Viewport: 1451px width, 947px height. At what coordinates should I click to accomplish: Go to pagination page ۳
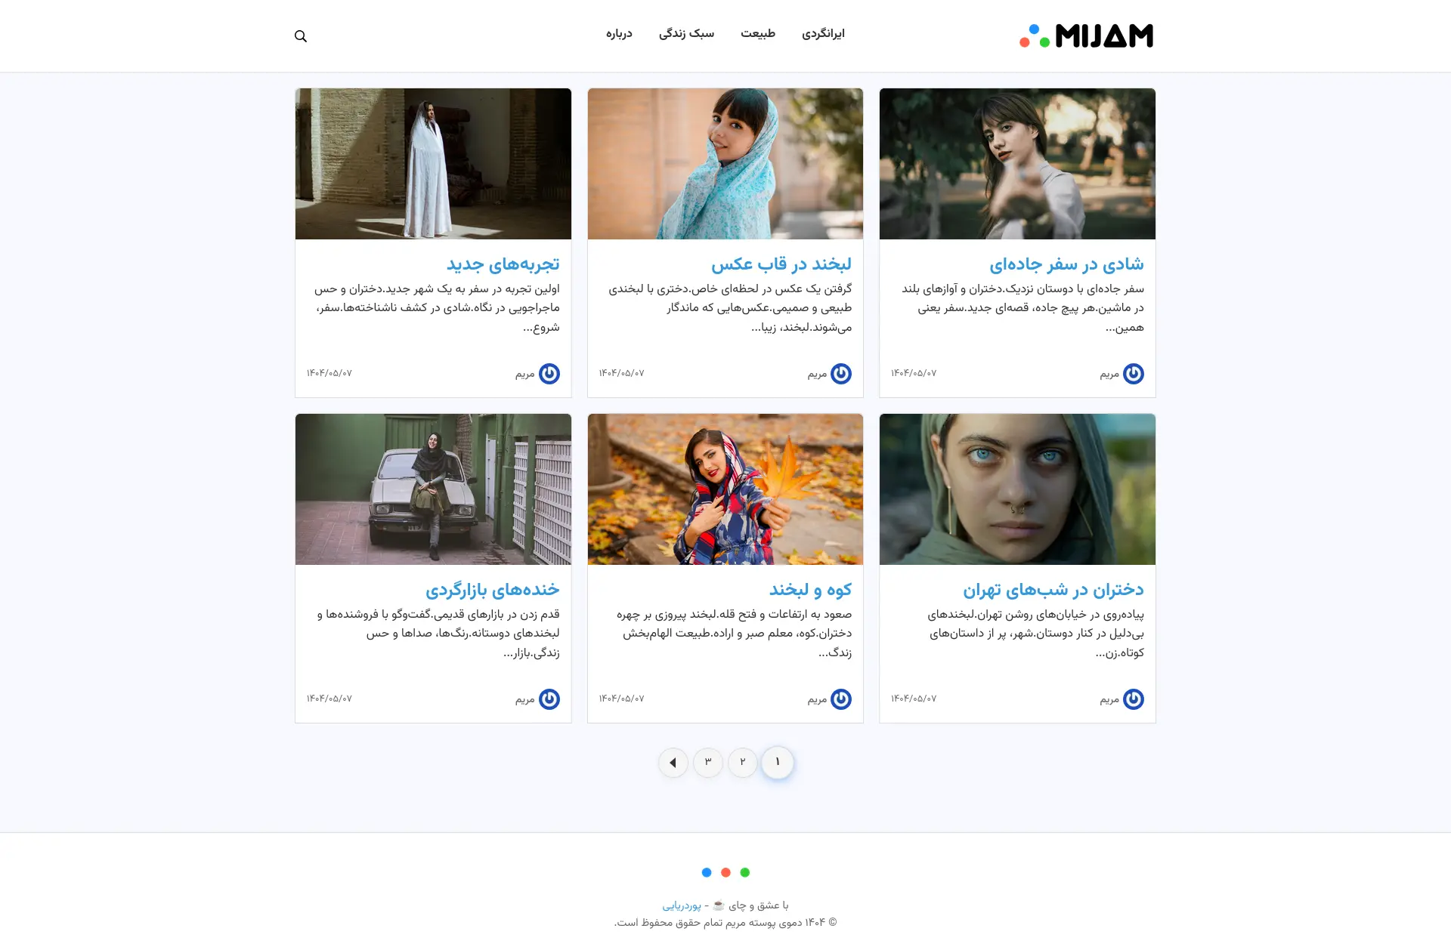point(707,762)
